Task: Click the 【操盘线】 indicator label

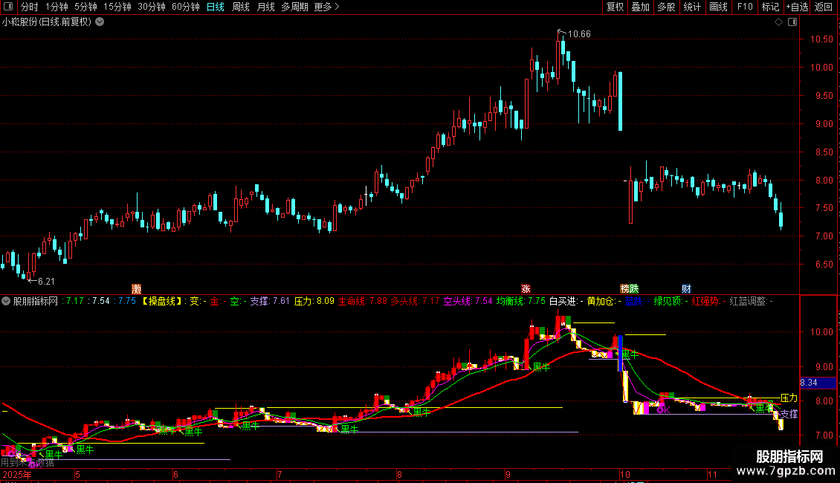Action: (x=161, y=302)
